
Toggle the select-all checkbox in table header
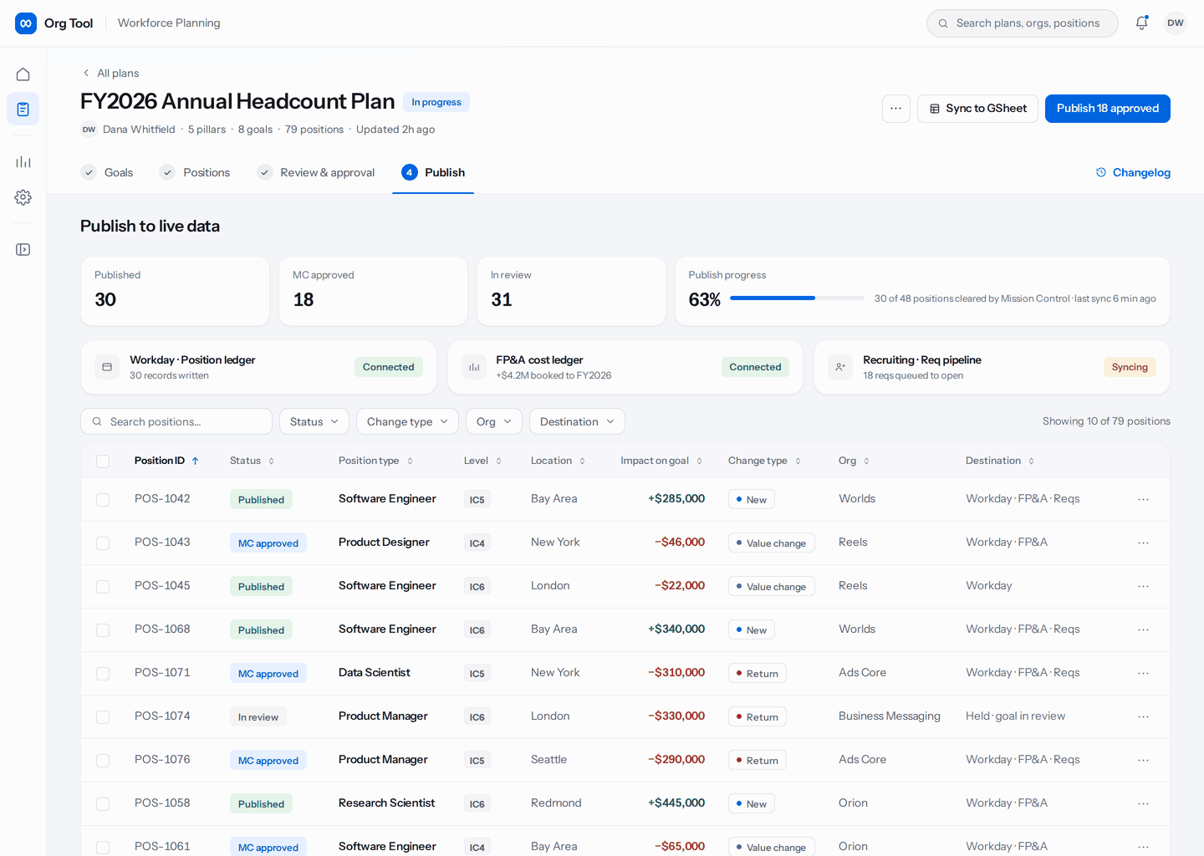[103, 461]
